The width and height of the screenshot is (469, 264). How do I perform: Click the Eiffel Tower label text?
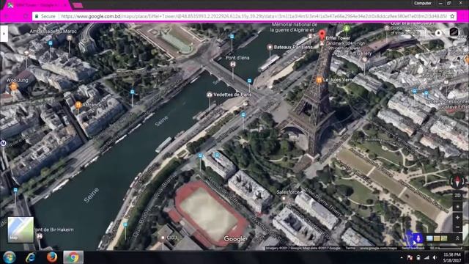click(x=338, y=38)
